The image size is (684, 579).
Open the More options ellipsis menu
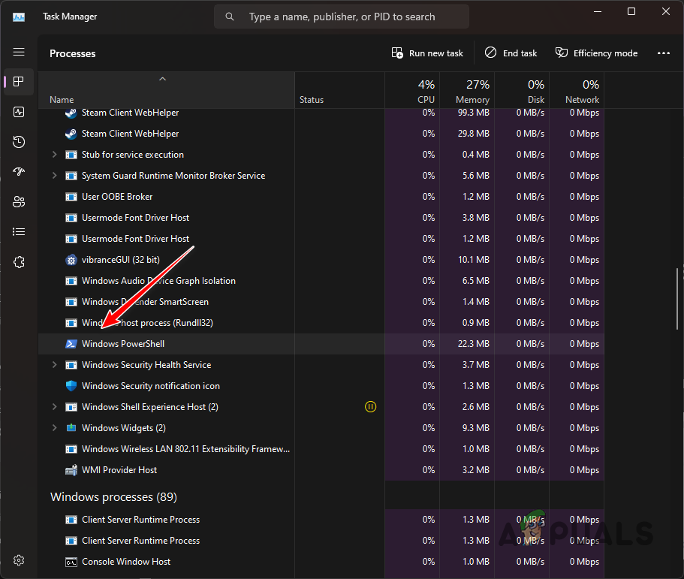tap(664, 53)
